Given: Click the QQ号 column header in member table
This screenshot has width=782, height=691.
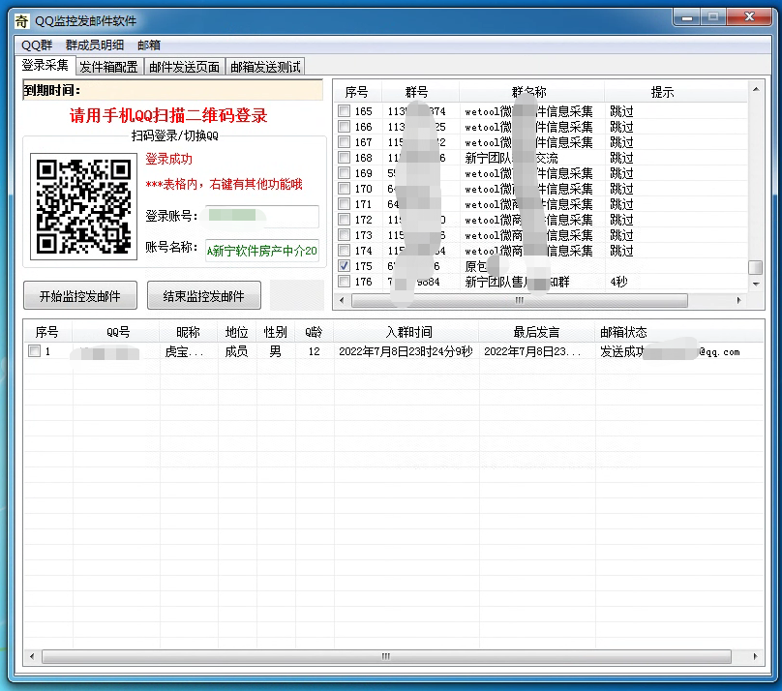Looking at the screenshot, I should (x=116, y=332).
